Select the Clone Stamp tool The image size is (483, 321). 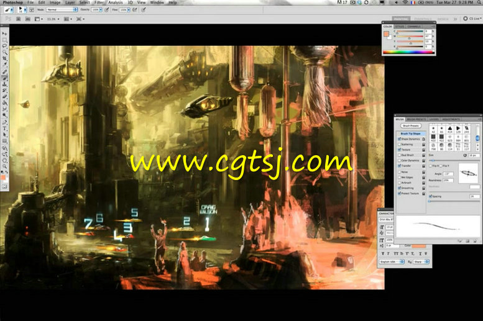pos(4,84)
